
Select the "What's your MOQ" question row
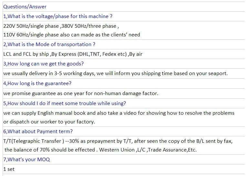click(x=26, y=159)
